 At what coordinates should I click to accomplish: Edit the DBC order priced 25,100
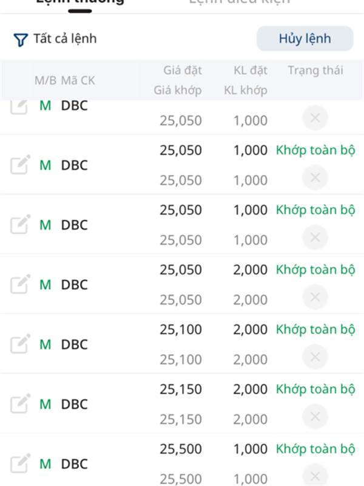point(21,344)
